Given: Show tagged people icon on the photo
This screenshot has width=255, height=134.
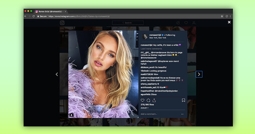Looking at the screenshot, I should [x=72, y=115].
